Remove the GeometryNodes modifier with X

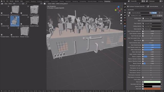tap(159, 13)
